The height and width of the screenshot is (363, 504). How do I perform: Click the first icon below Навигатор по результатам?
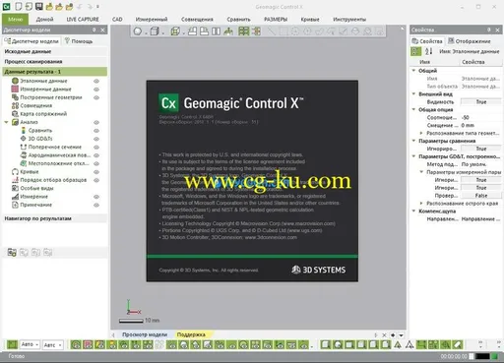12,252
